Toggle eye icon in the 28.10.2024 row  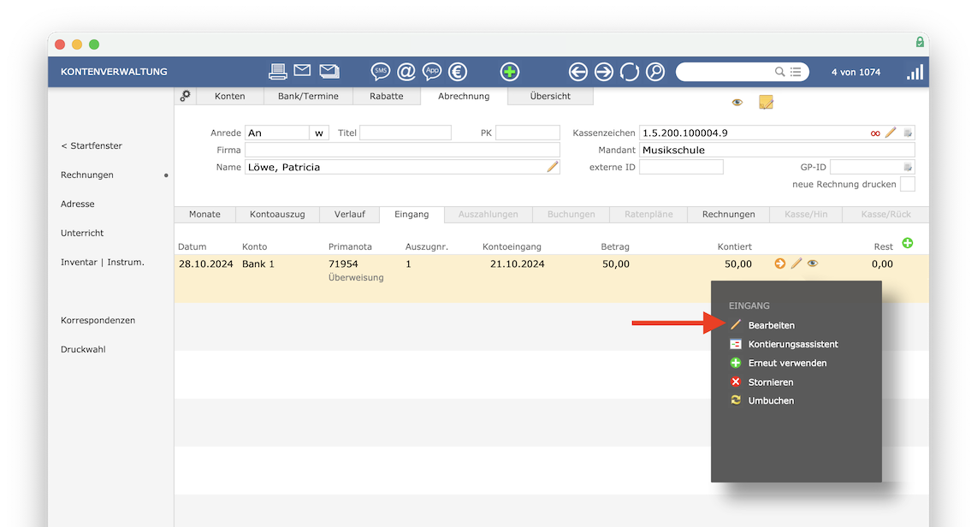point(813,263)
